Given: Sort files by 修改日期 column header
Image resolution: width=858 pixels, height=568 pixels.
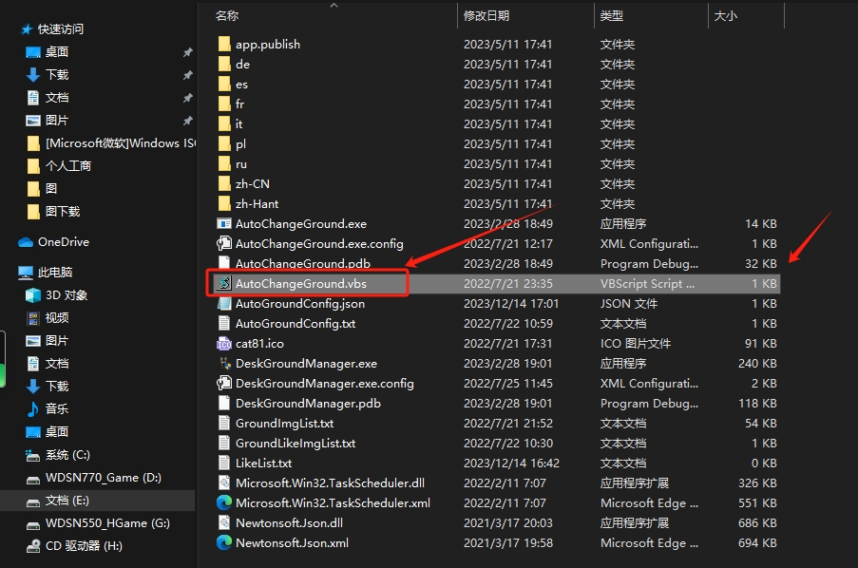Looking at the screenshot, I should click(x=486, y=15).
